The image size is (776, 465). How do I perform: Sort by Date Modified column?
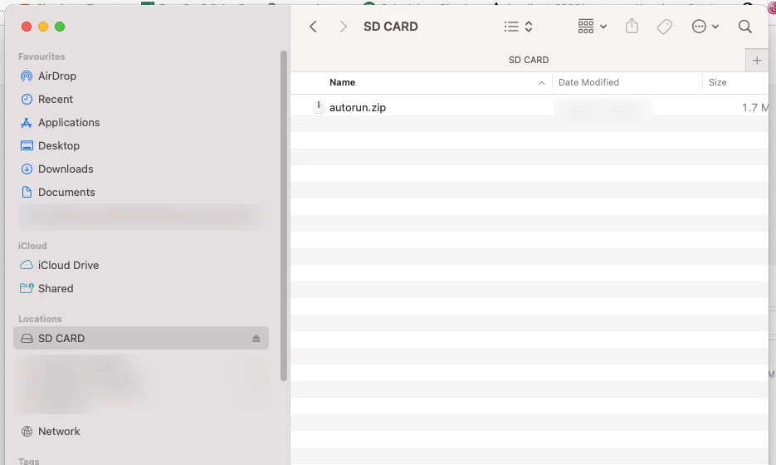pos(588,82)
